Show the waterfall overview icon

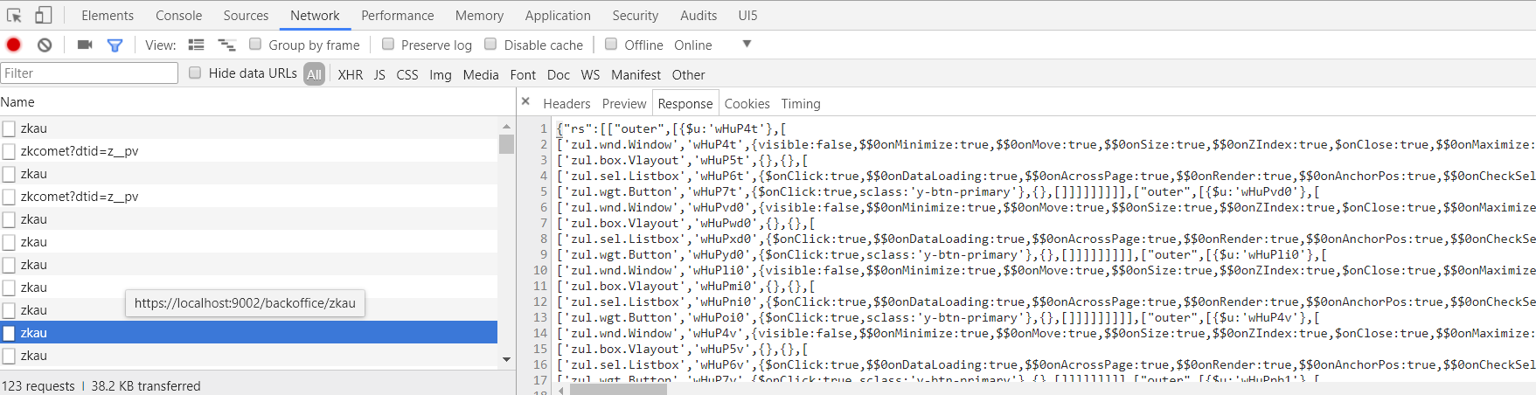[226, 45]
